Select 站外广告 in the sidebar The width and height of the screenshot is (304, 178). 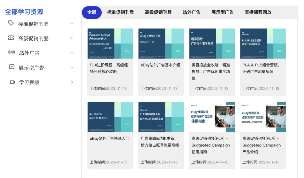pyautogui.click(x=29, y=53)
